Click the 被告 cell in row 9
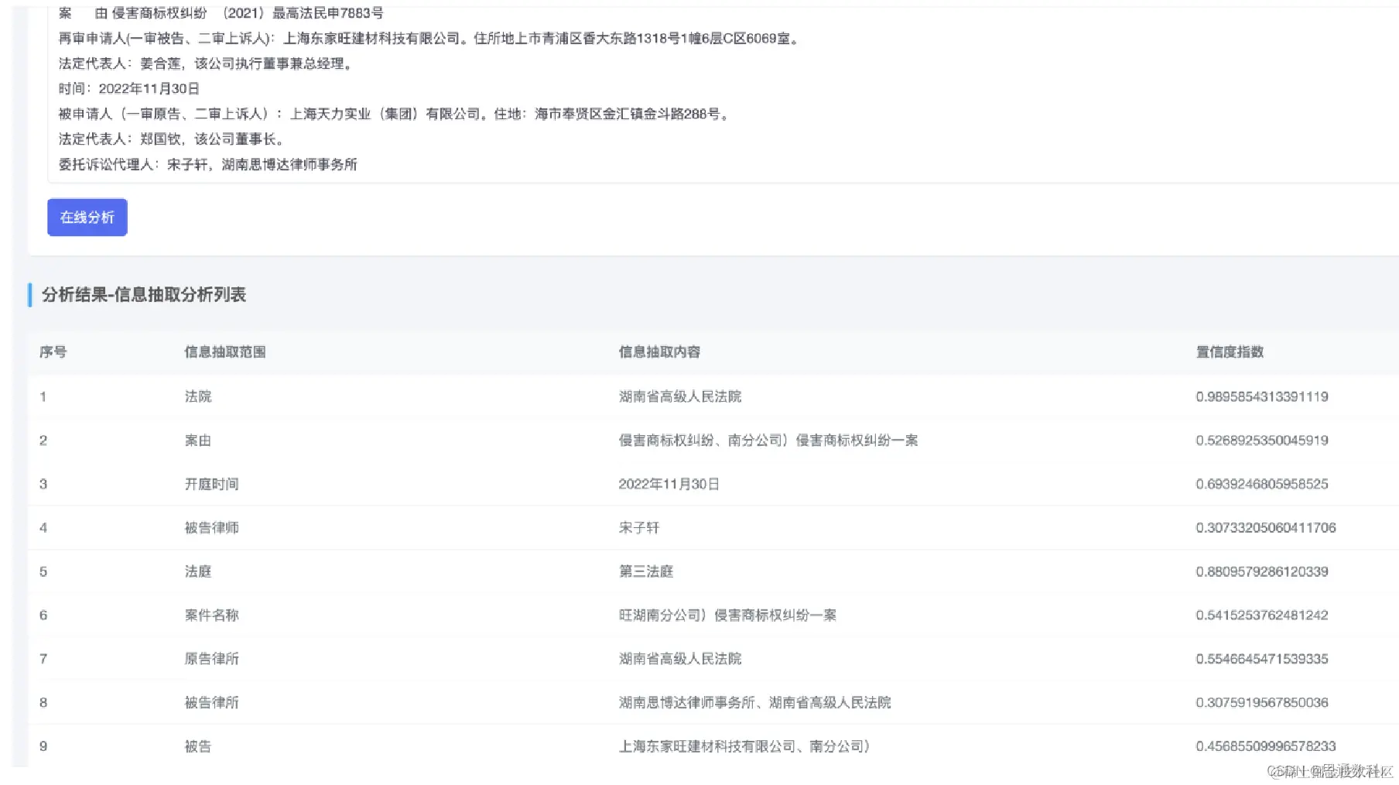Viewport: 1399px width, 785px height. 198,746
